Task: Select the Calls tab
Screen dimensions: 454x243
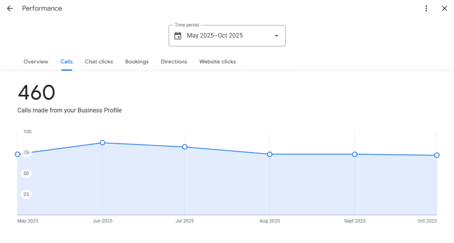Action: pyautogui.click(x=67, y=62)
